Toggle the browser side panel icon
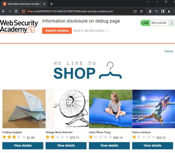The image size is (175, 153). coord(163,11)
